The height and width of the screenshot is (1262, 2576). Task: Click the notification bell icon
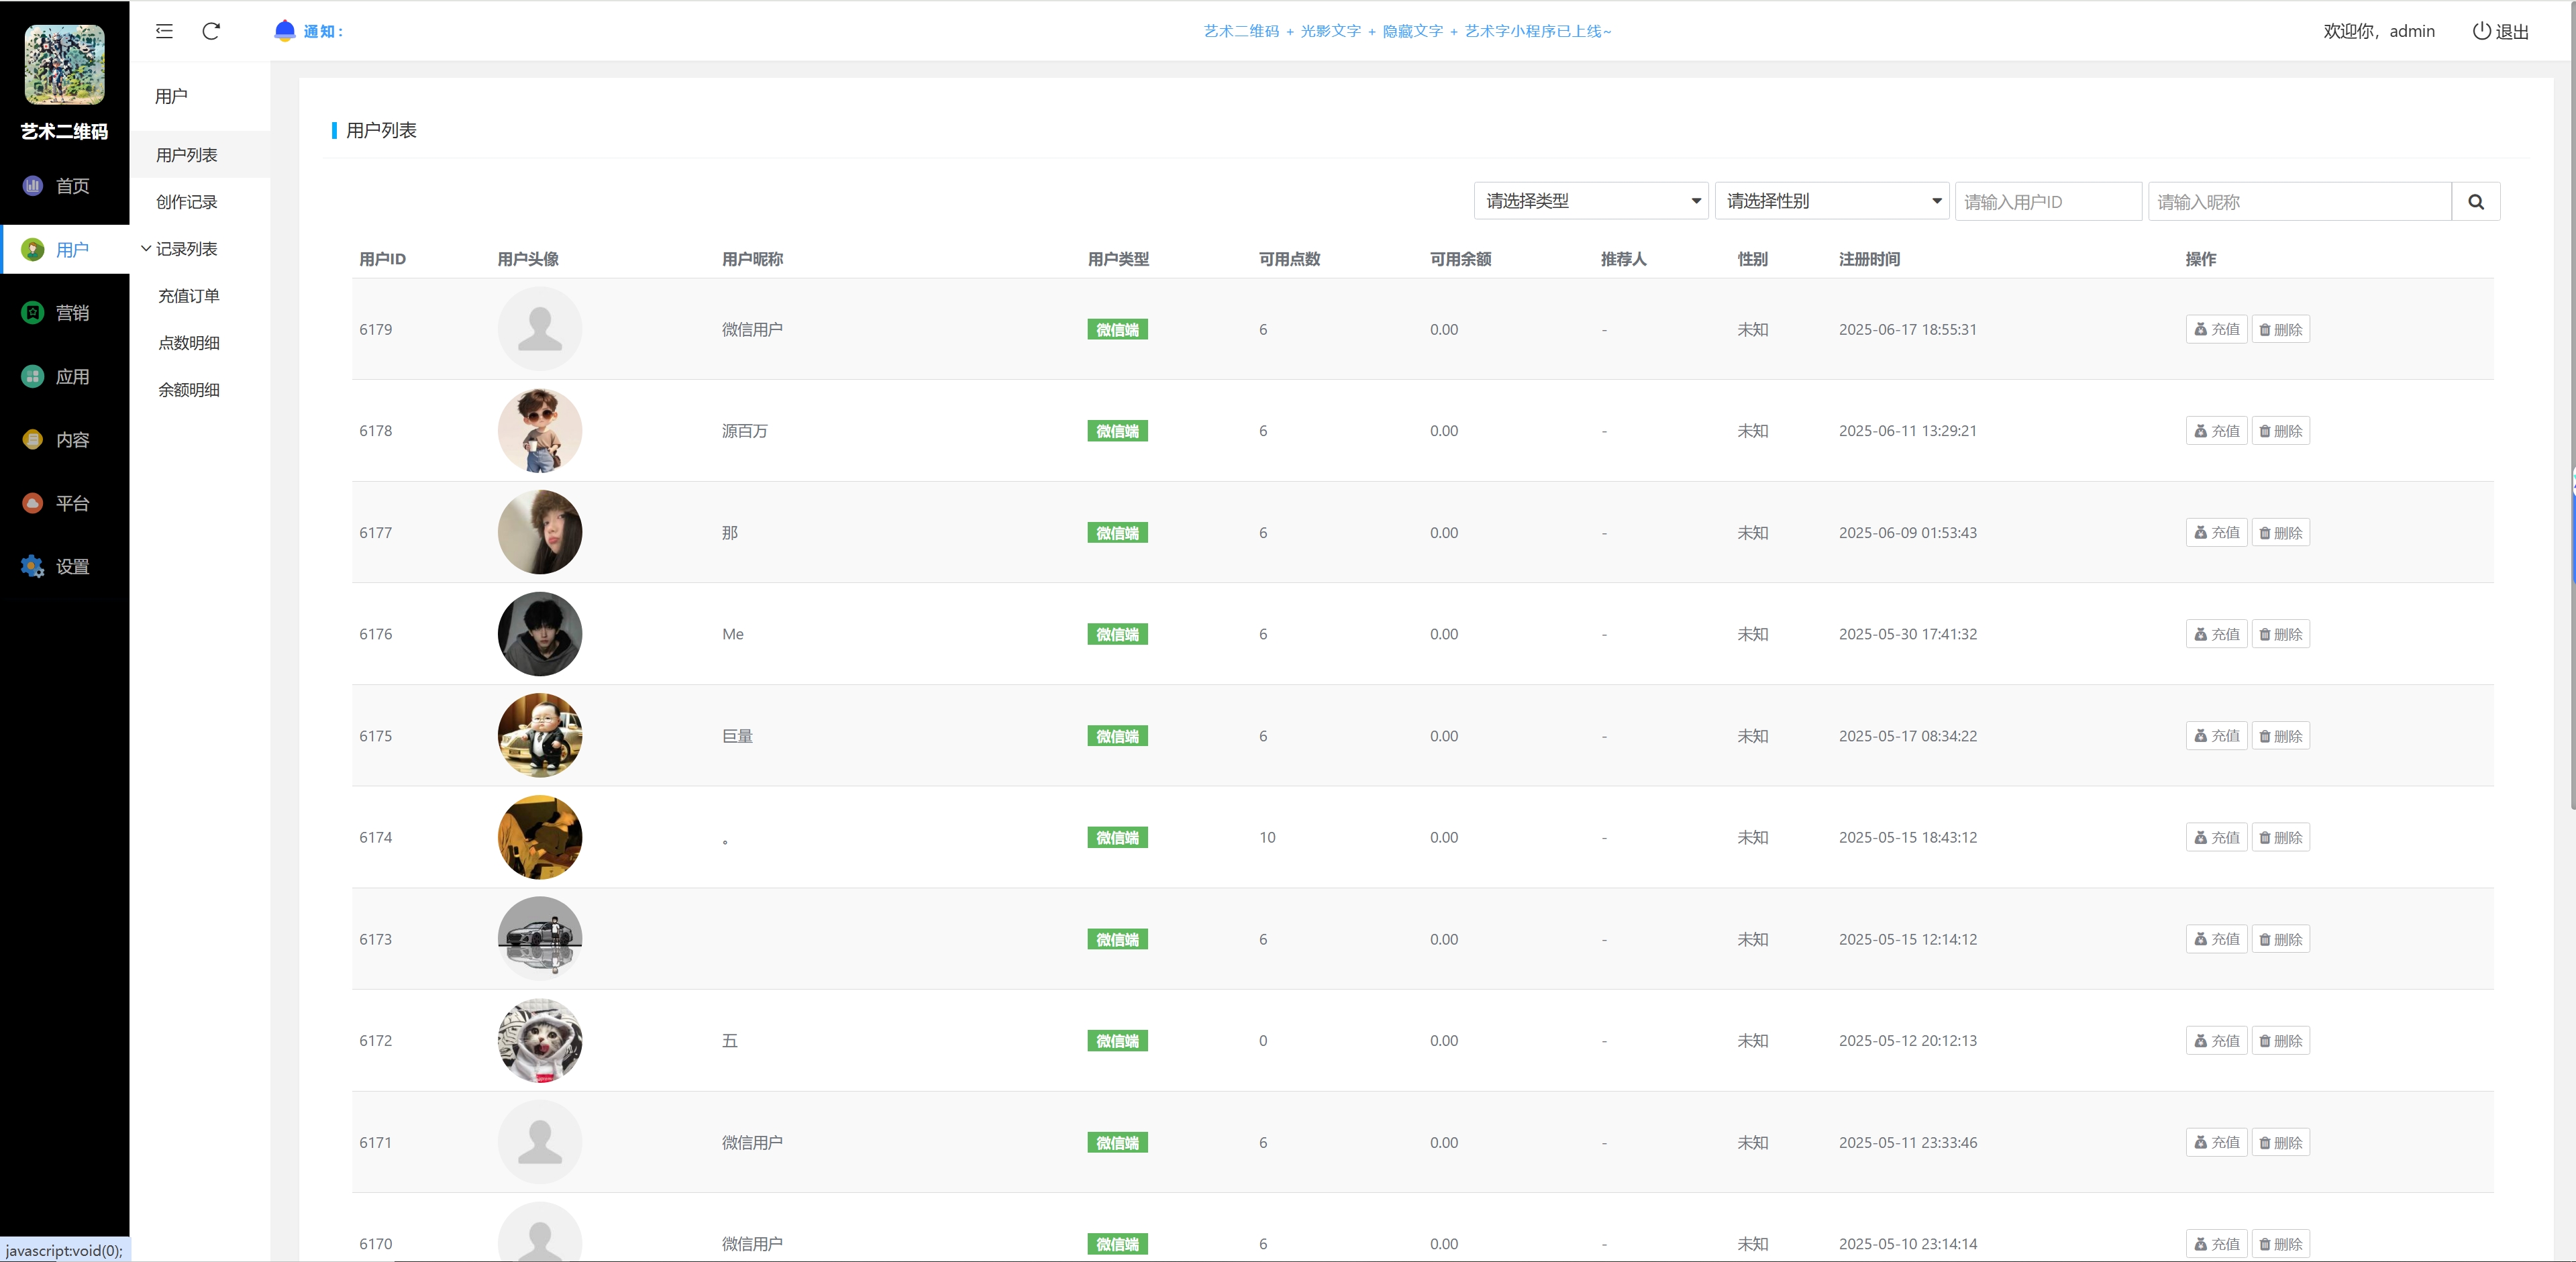pos(284,31)
